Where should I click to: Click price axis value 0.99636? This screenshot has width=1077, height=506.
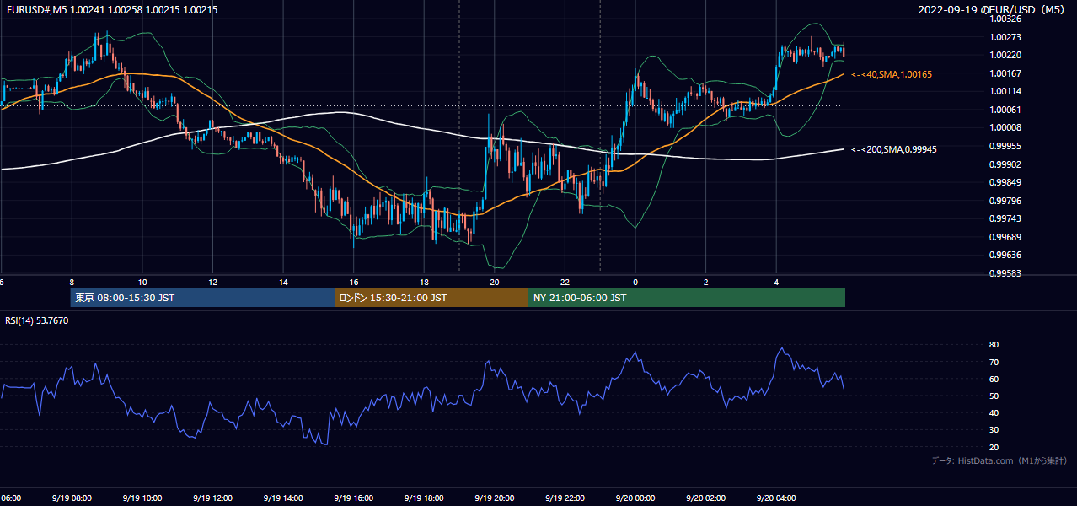(x=1004, y=255)
